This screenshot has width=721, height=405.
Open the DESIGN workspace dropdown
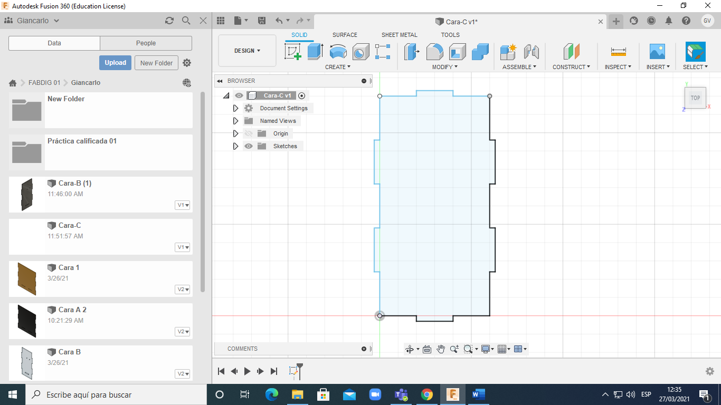click(247, 51)
